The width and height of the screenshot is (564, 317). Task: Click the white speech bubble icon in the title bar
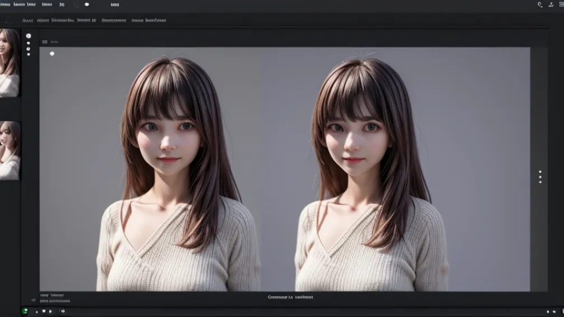87,4
